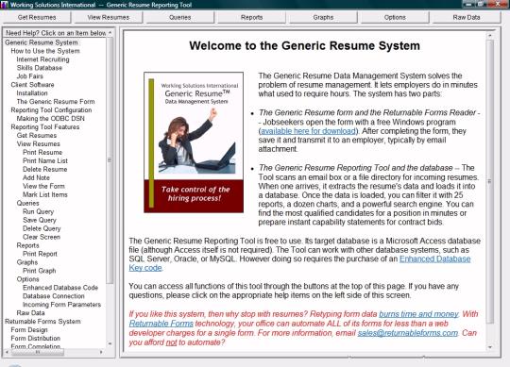Open 'View the Form' help item

click(43, 186)
